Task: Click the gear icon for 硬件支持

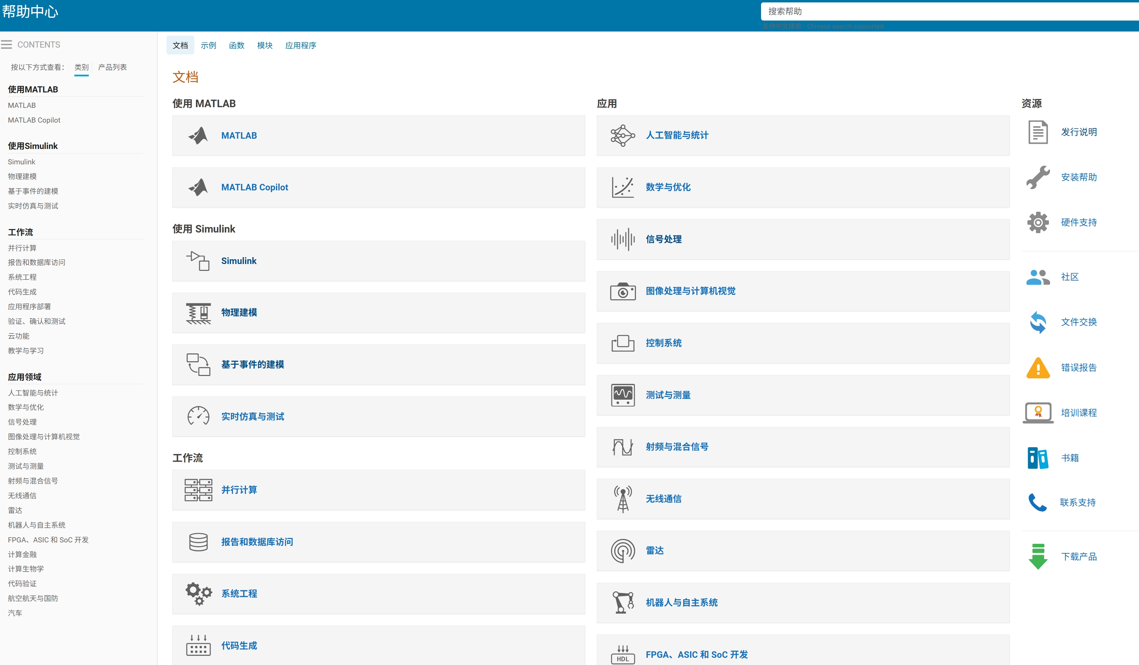Action: point(1038,222)
